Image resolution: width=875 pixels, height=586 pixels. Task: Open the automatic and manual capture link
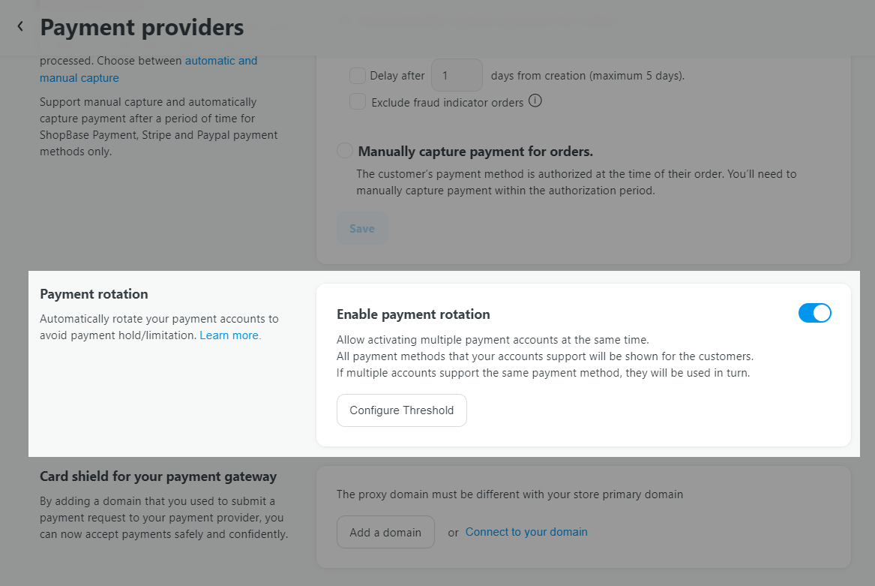click(x=148, y=69)
